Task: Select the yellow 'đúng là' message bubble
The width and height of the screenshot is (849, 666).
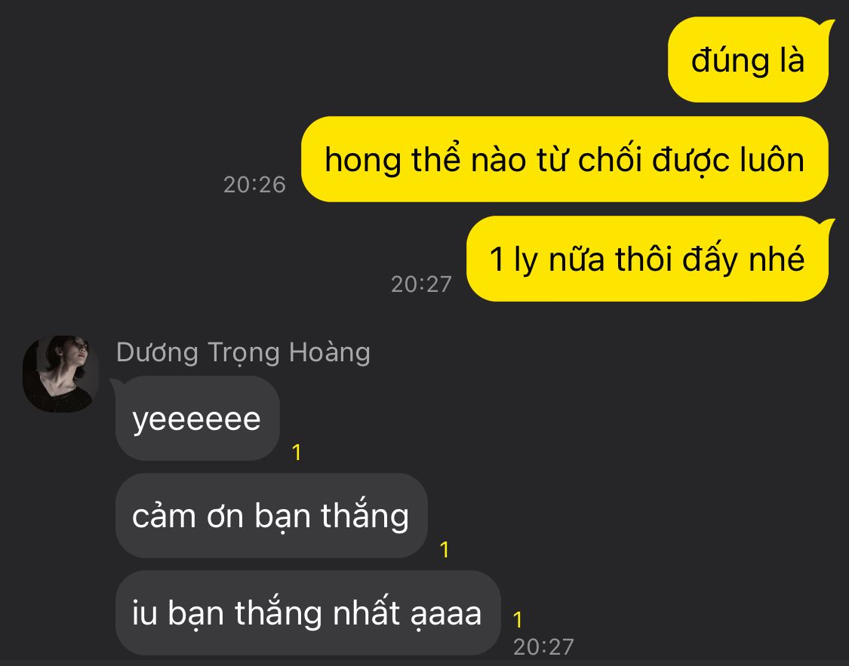Action: tap(748, 60)
